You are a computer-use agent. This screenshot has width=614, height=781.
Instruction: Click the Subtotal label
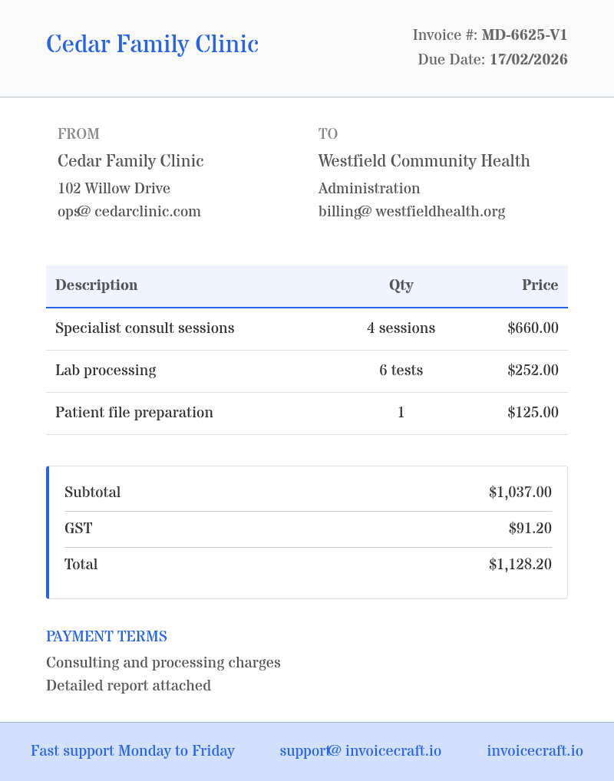tap(93, 493)
